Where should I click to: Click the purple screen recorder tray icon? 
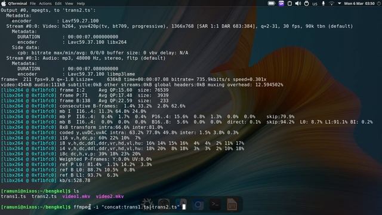281,4
